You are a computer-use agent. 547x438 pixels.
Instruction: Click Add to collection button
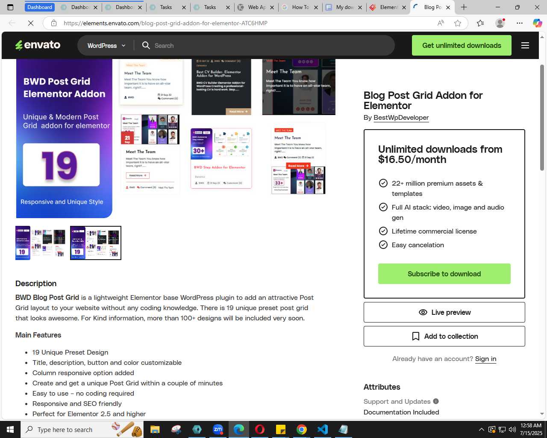coord(444,336)
